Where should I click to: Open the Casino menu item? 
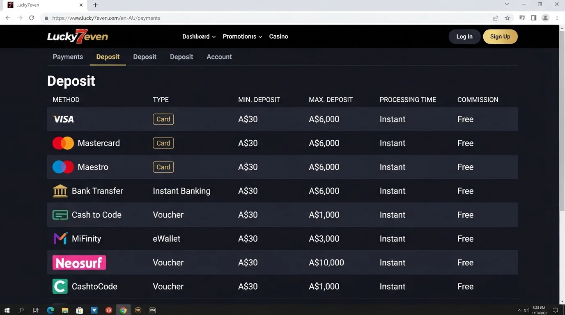279,37
